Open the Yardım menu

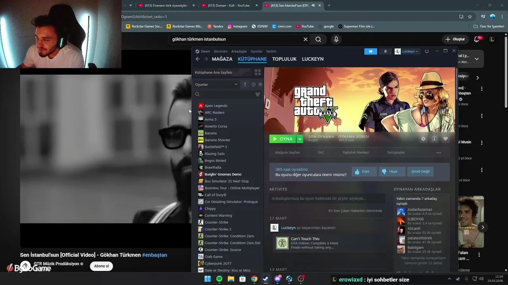[271, 51]
